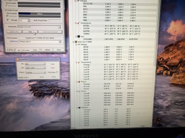The image size is (185, 138).
Task: Click the CPU multi thread score bar
Action: click(39, 14)
